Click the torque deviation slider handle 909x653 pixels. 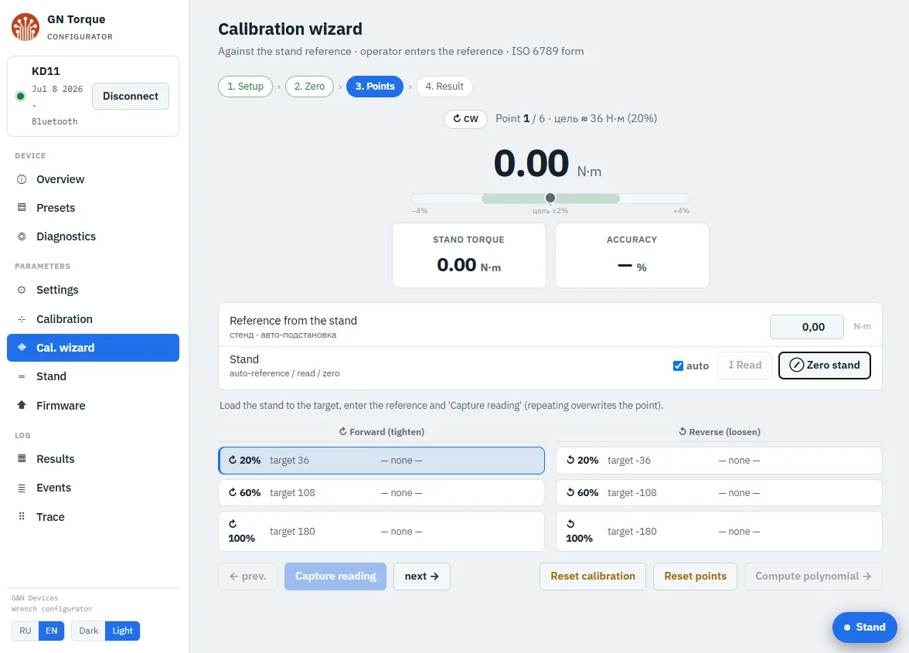(550, 198)
